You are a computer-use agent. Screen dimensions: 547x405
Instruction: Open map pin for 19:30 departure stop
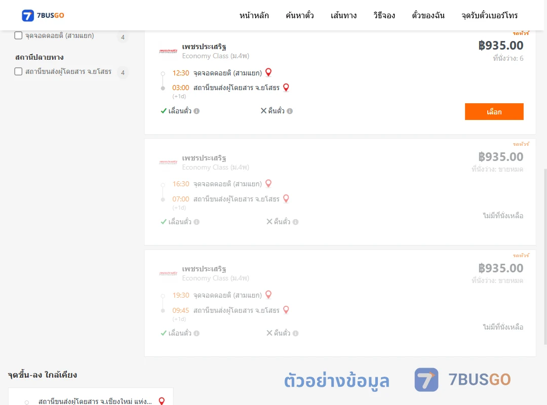[x=268, y=295]
